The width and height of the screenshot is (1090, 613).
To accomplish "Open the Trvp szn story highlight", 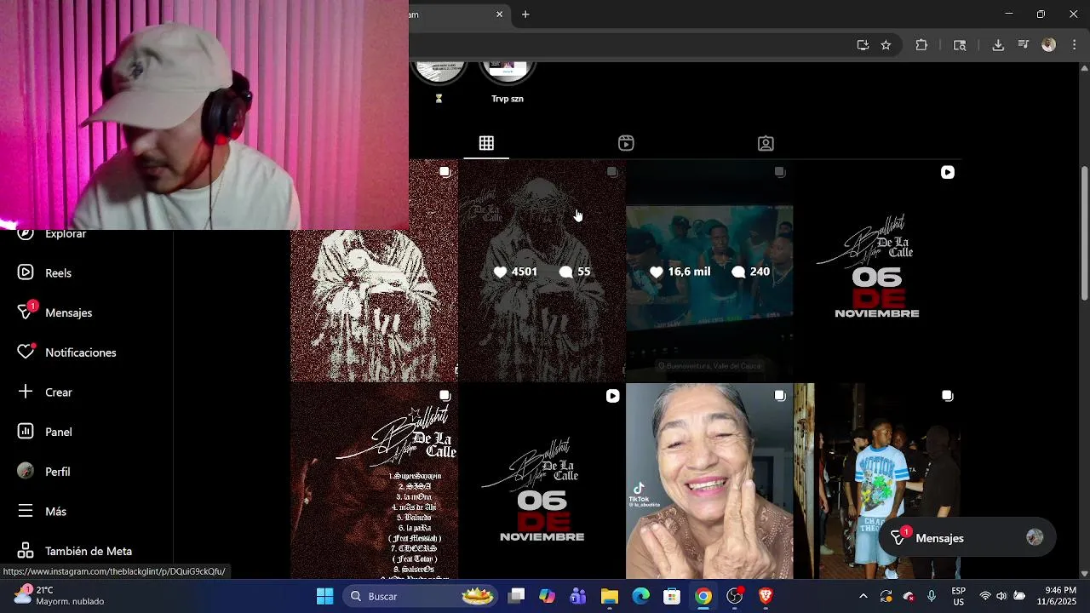I will [x=508, y=82].
